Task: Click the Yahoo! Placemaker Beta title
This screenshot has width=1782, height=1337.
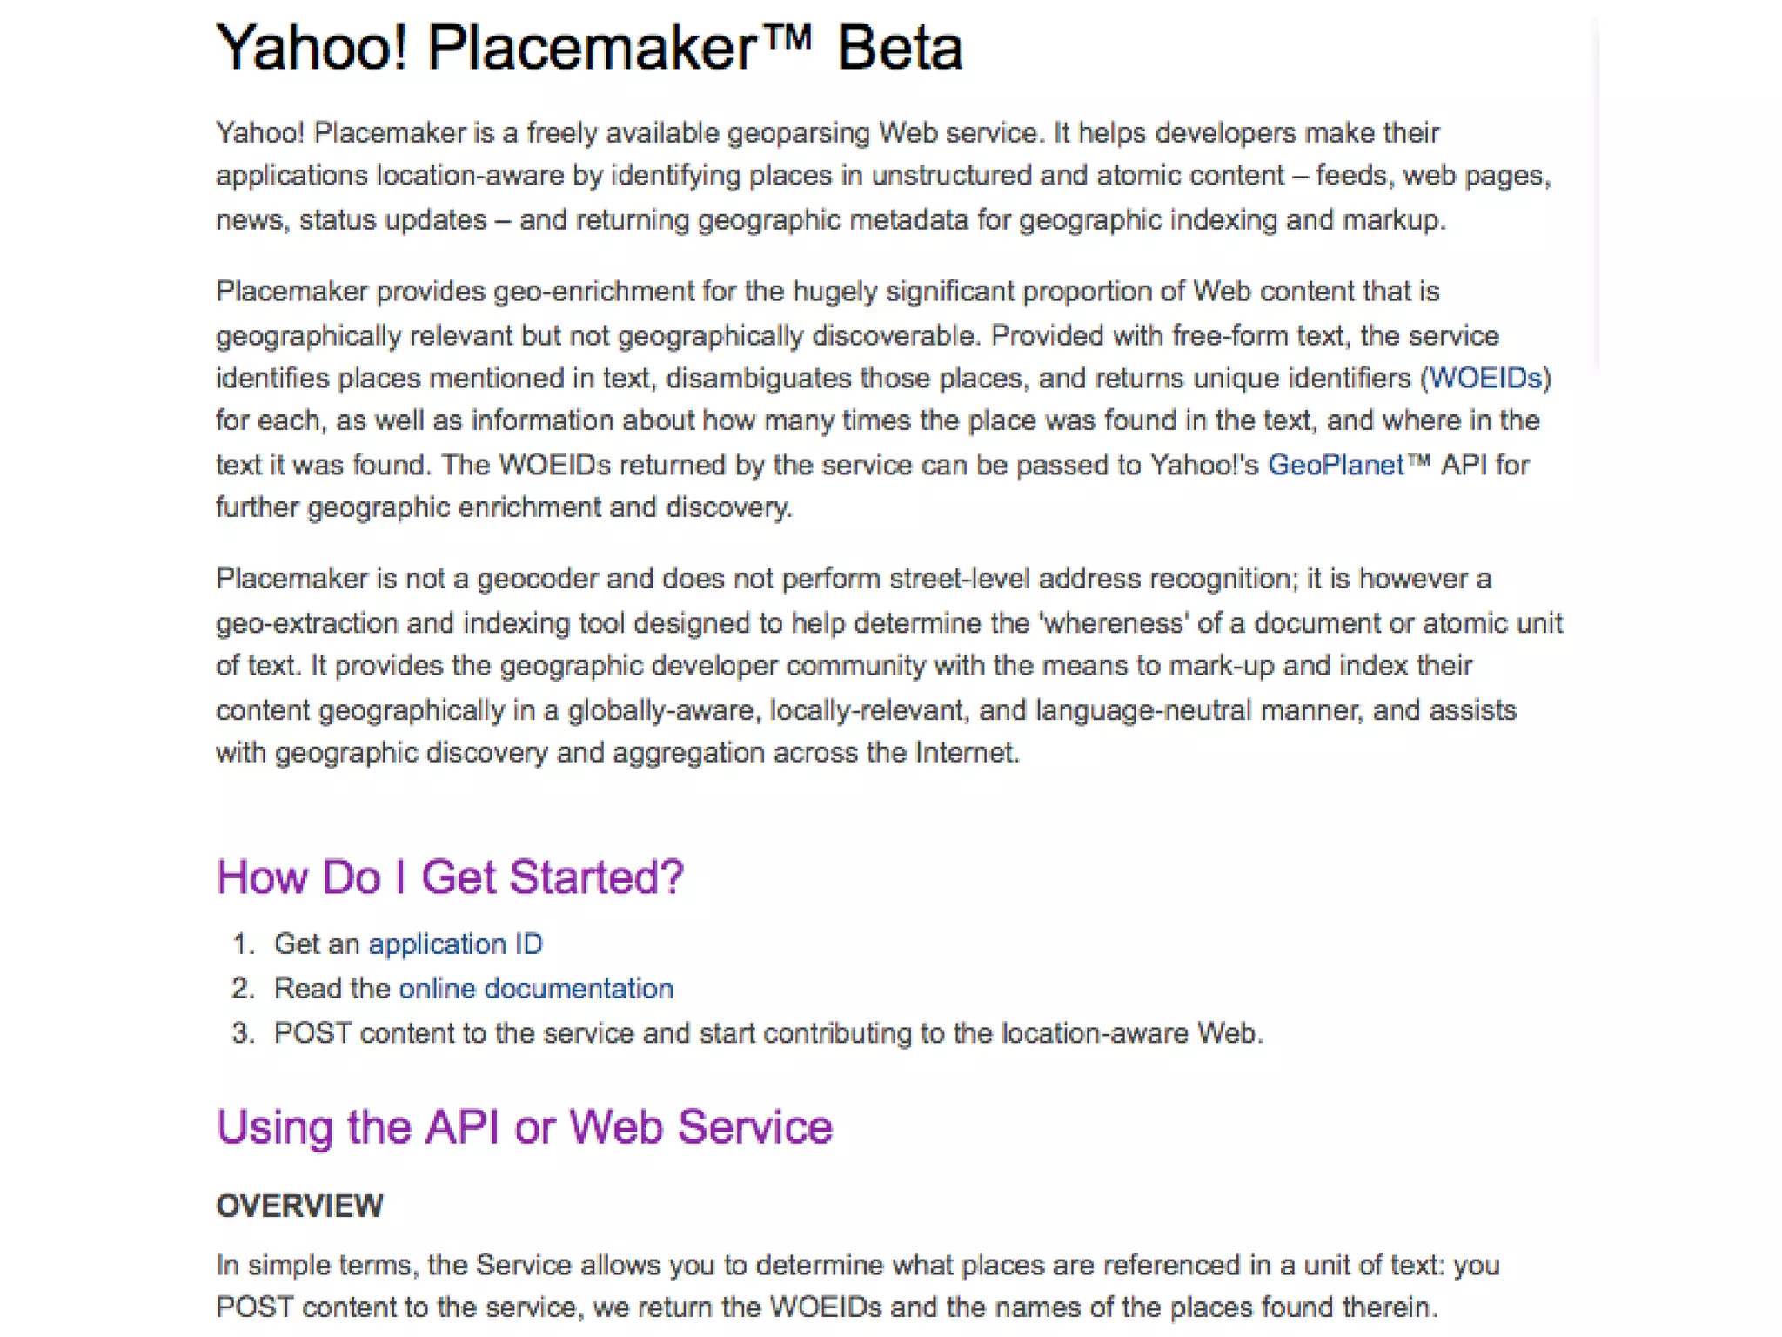Action: click(589, 48)
